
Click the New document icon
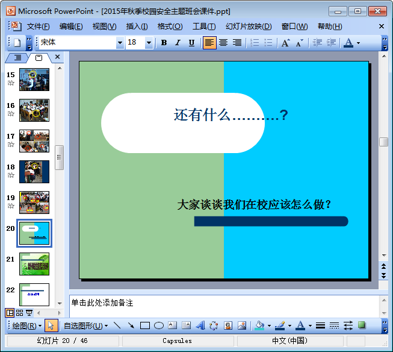pyautogui.click(x=17, y=43)
